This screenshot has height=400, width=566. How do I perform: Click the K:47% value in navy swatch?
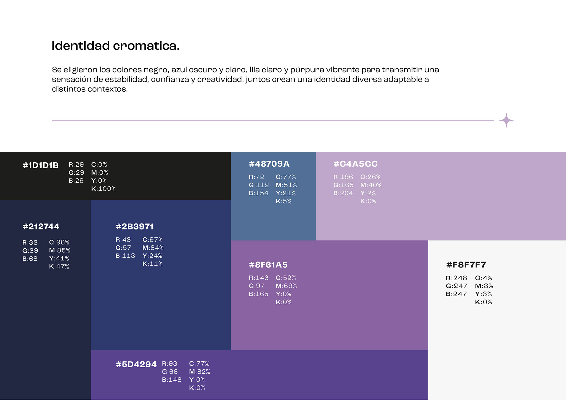tap(59, 267)
